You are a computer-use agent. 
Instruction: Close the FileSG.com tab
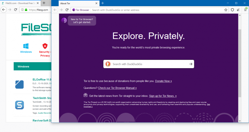tap(38, 3)
